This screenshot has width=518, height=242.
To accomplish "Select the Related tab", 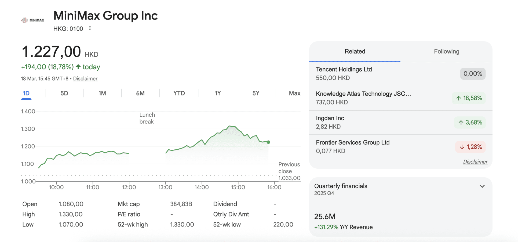I will click(355, 51).
